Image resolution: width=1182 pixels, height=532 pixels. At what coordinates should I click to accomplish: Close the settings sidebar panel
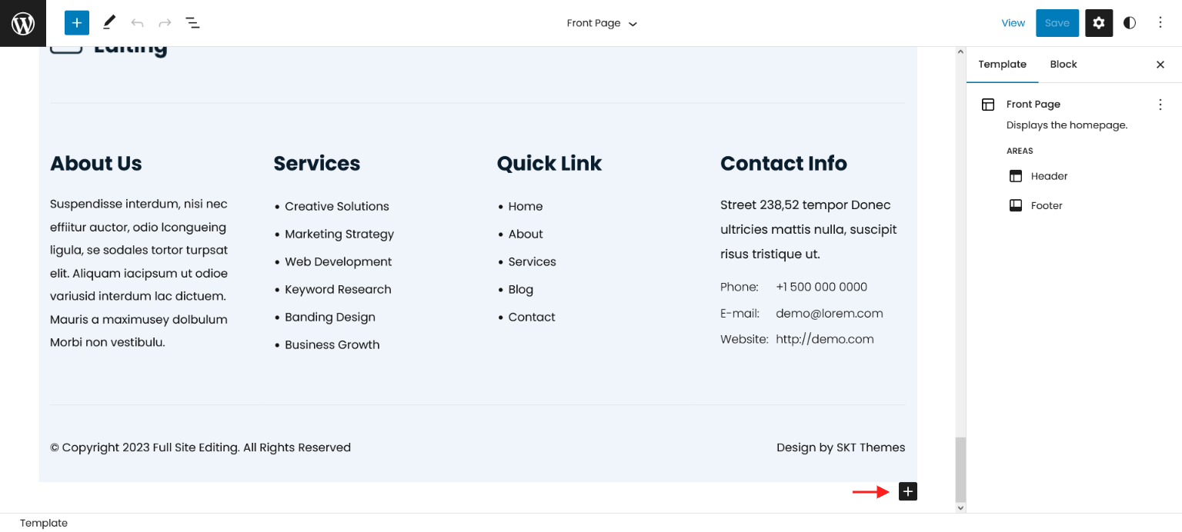(x=1160, y=65)
